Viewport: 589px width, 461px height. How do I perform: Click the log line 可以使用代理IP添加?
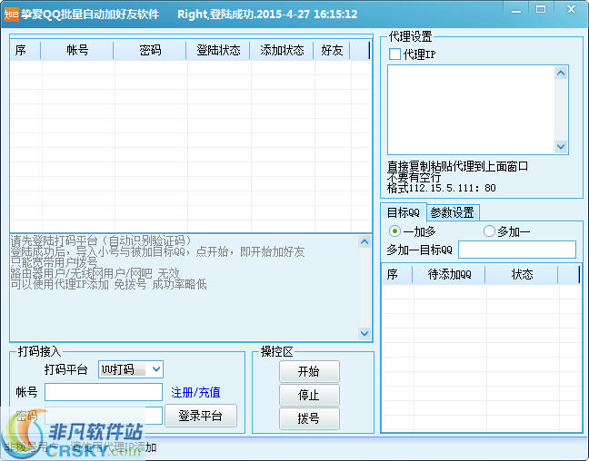[60, 284]
